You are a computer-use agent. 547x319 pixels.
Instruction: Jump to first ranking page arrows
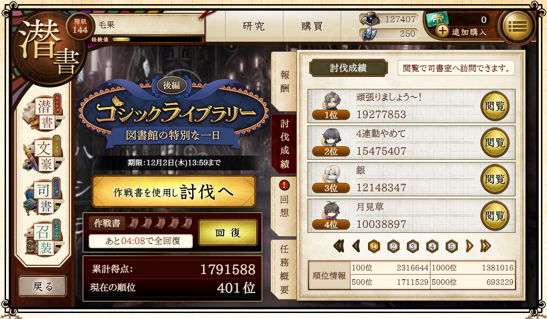point(339,246)
